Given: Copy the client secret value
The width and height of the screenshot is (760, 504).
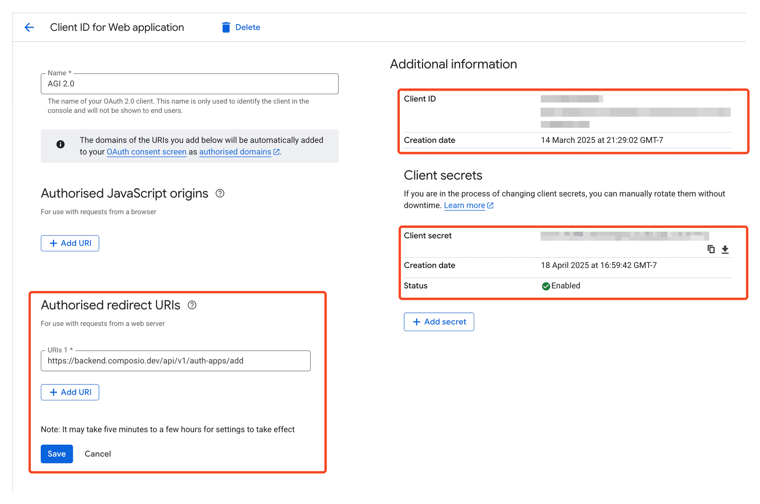Looking at the screenshot, I should coord(711,249).
